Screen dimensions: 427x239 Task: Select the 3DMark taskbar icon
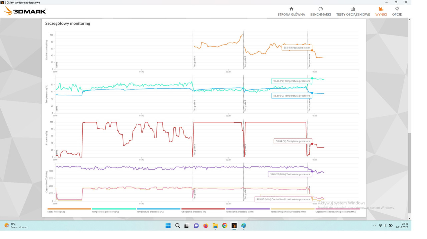234,226
